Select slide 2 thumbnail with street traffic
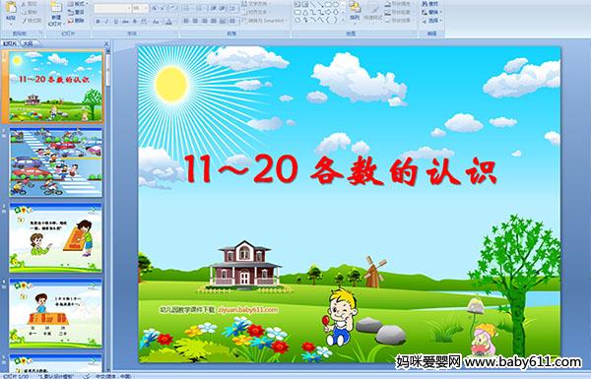Image resolution: width=591 pixels, height=379 pixels. pos(56,162)
